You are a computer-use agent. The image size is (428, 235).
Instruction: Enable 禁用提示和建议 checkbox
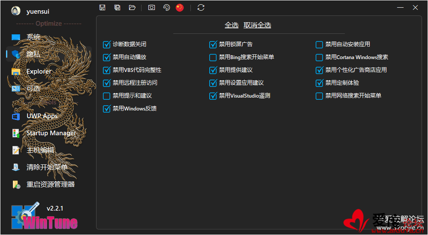click(x=106, y=96)
